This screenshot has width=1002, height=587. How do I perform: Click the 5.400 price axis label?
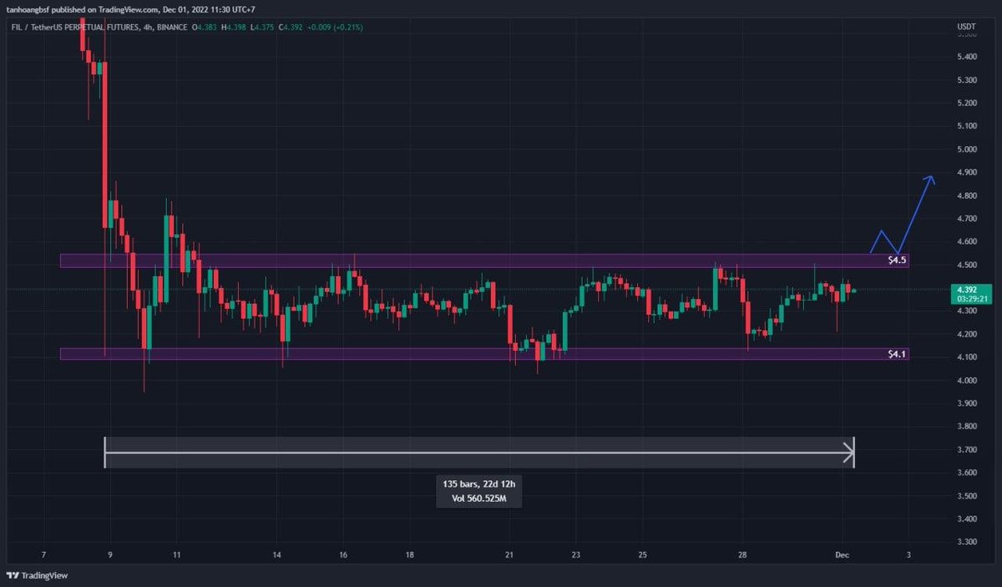[x=967, y=57]
